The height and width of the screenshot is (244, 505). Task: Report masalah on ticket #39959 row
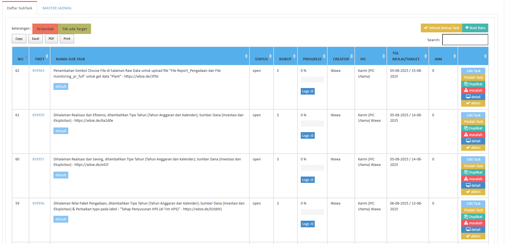click(x=473, y=135)
